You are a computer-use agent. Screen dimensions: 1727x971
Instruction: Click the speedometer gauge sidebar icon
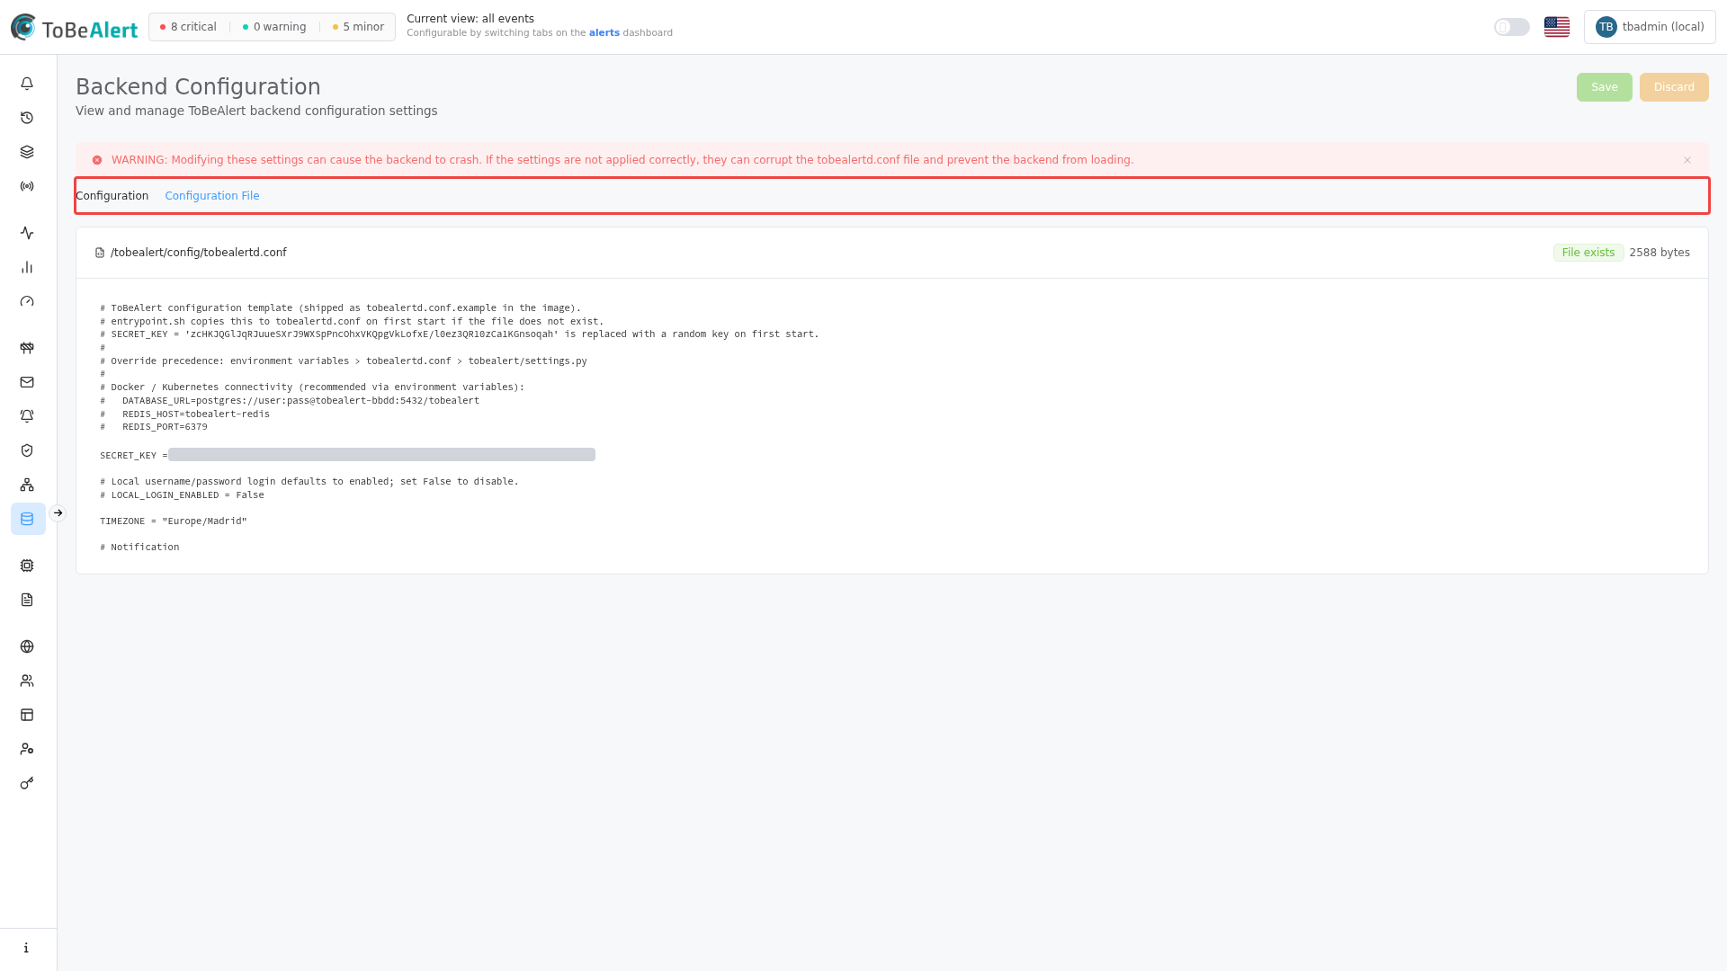tap(27, 301)
